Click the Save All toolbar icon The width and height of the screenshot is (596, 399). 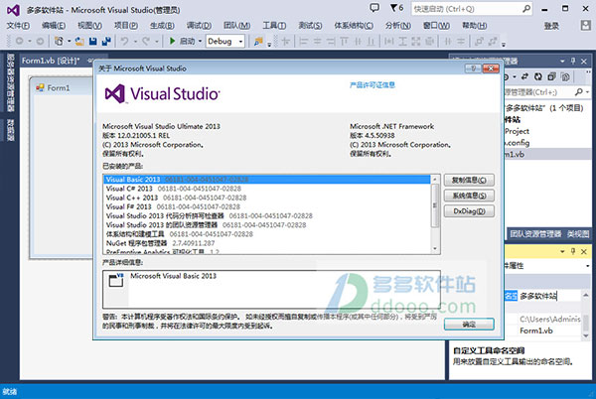(x=106, y=41)
